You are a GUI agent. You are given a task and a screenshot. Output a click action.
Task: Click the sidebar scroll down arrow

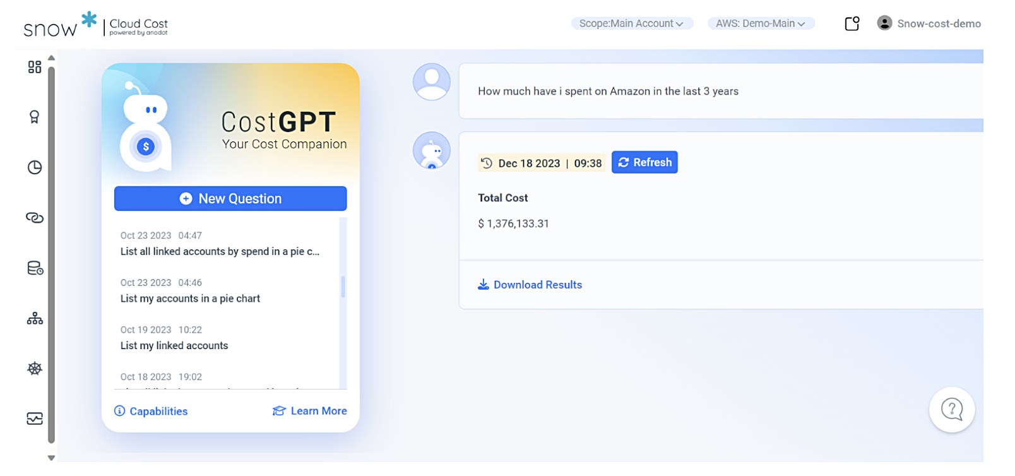(x=52, y=458)
